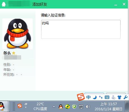Open the QQ icon in system tray

[x=61, y=107]
